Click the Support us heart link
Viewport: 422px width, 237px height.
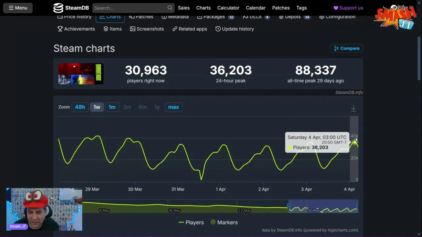coord(348,8)
